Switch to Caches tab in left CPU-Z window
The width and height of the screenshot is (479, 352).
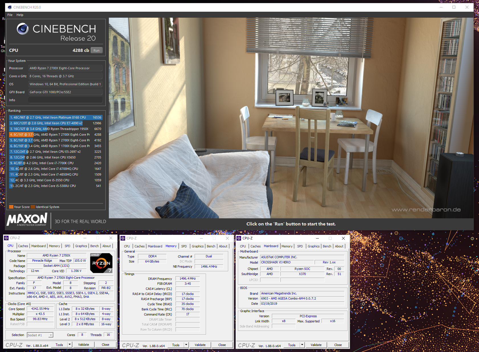point(23,246)
